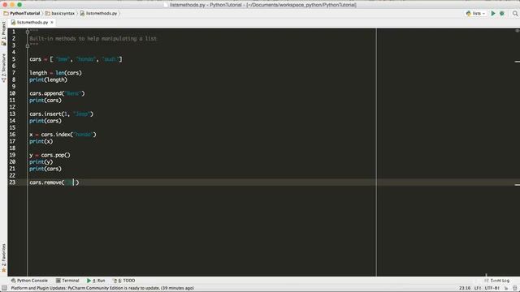Screen dimensions: 520x292
Task: Open the Structure tool window sidebar tab
Action: click(3, 68)
